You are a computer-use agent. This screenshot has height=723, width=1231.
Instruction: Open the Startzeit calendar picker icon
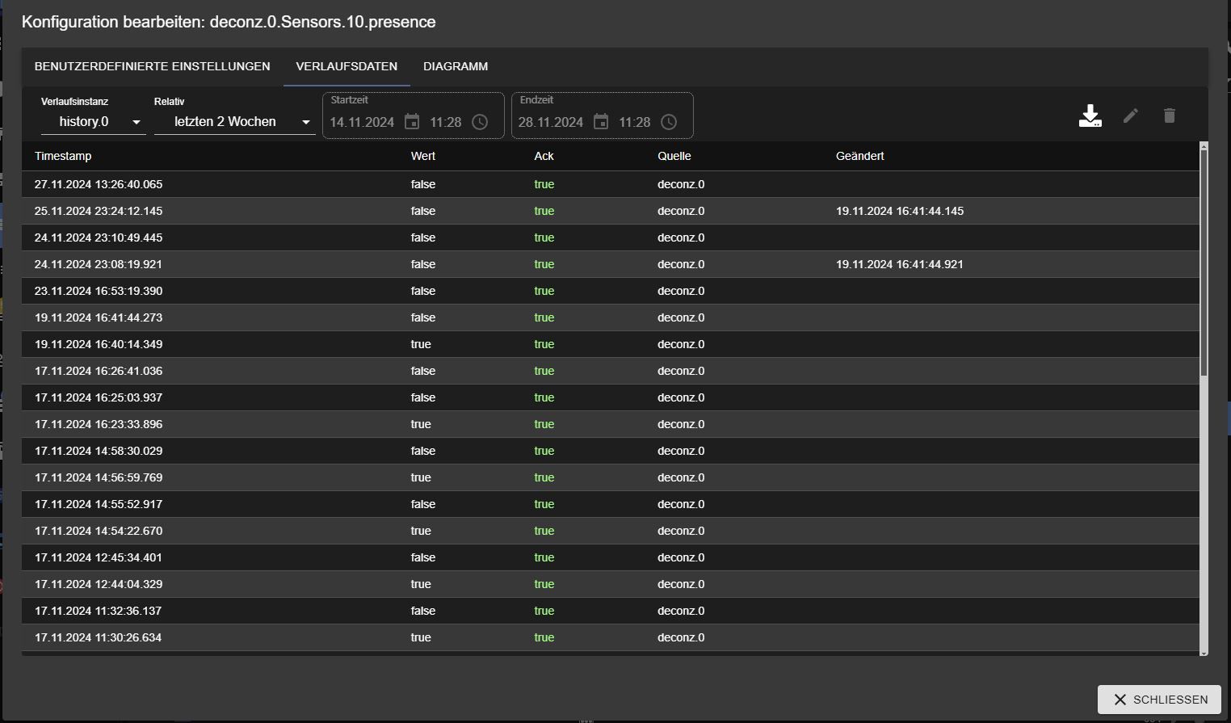click(x=412, y=122)
